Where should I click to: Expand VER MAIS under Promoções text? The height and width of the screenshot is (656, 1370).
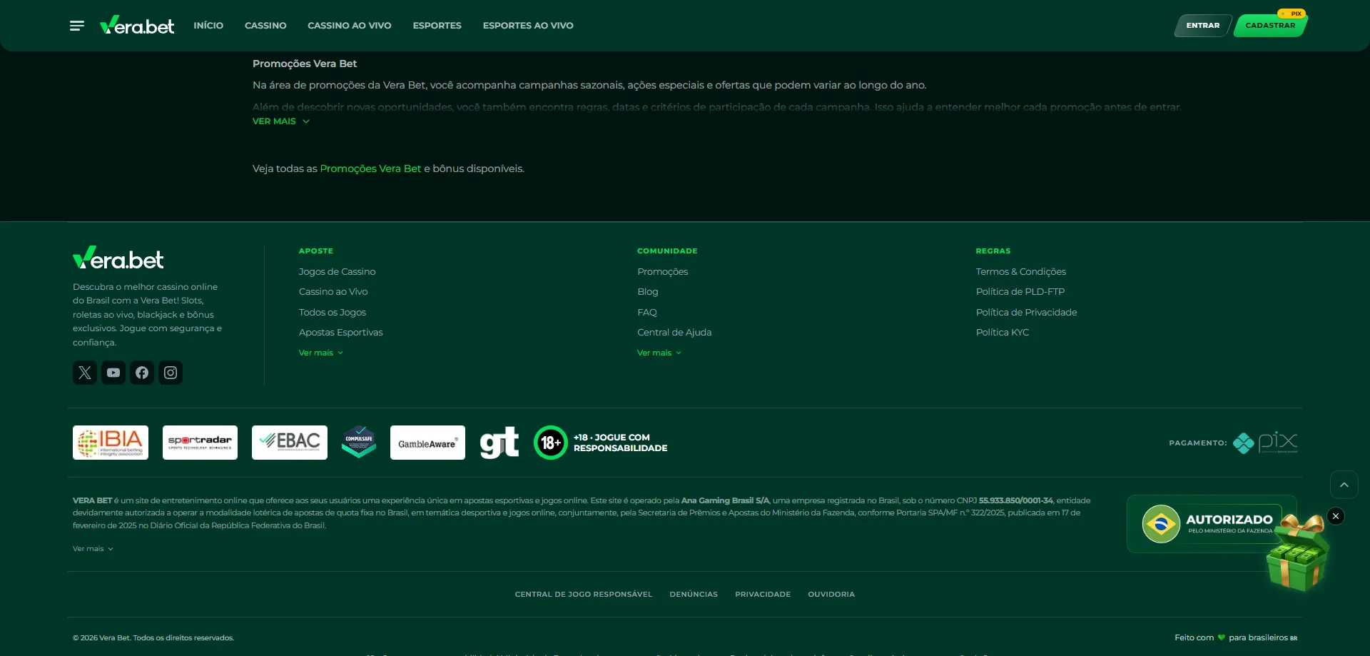coord(281,121)
